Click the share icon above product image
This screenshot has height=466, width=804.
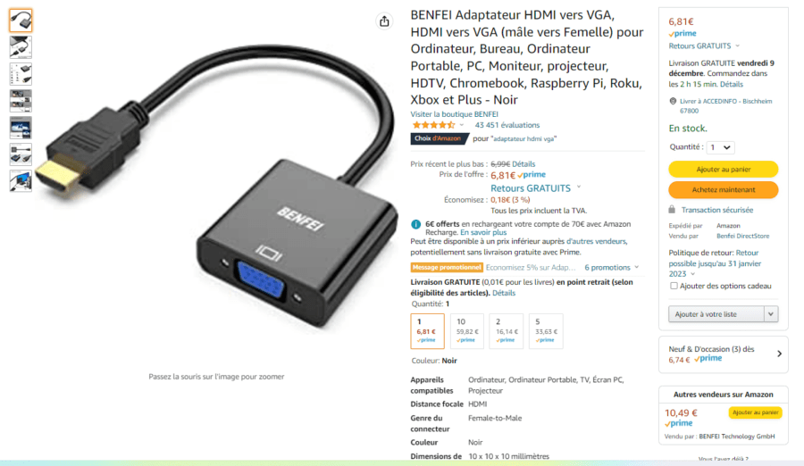[384, 21]
